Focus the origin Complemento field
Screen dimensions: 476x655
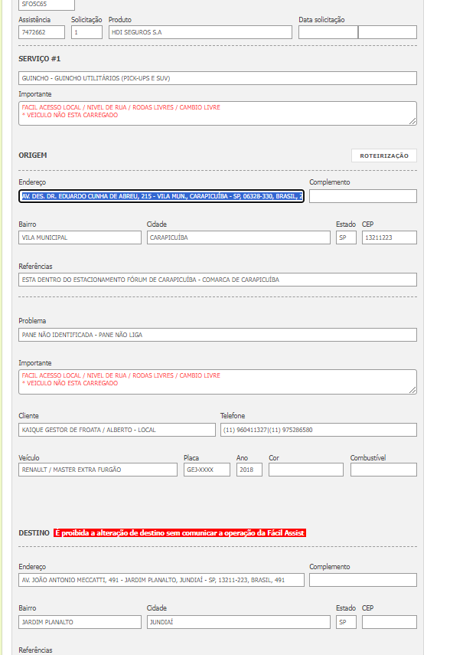coord(363,196)
